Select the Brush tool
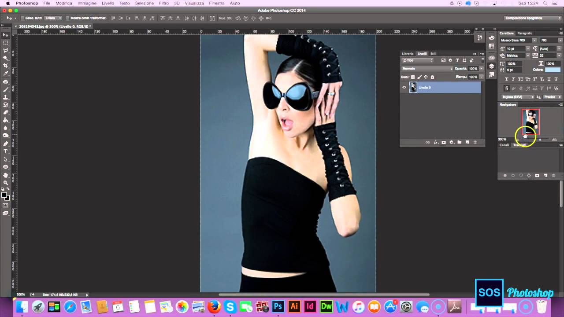Image resolution: width=564 pixels, height=317 pixels. tap(6, 89)
